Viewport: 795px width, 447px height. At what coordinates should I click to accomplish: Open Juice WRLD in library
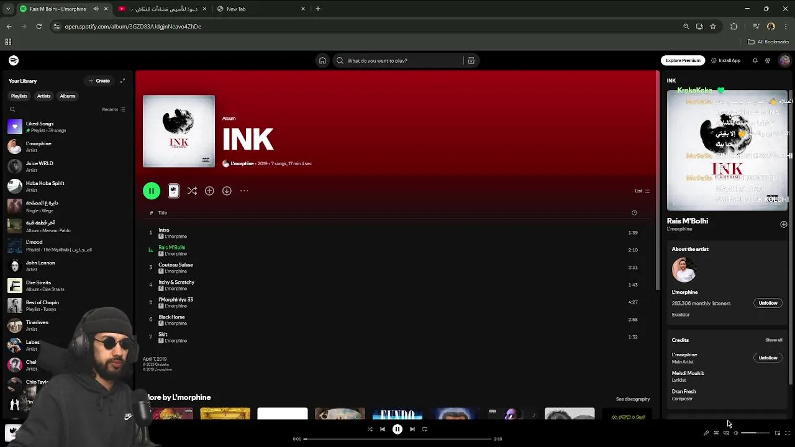(67, 166)
